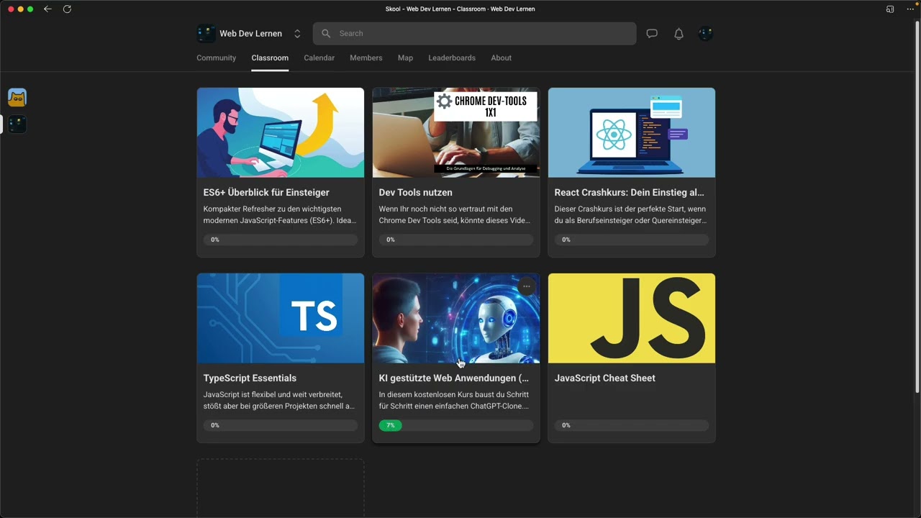The width and height of the screenshot is (921, 518).
Task: Click the JavaScript Cheat Sheet 0% progress bar
Action: (632, 425)
